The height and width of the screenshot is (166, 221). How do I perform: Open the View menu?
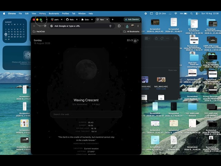[x=34, y=13]
